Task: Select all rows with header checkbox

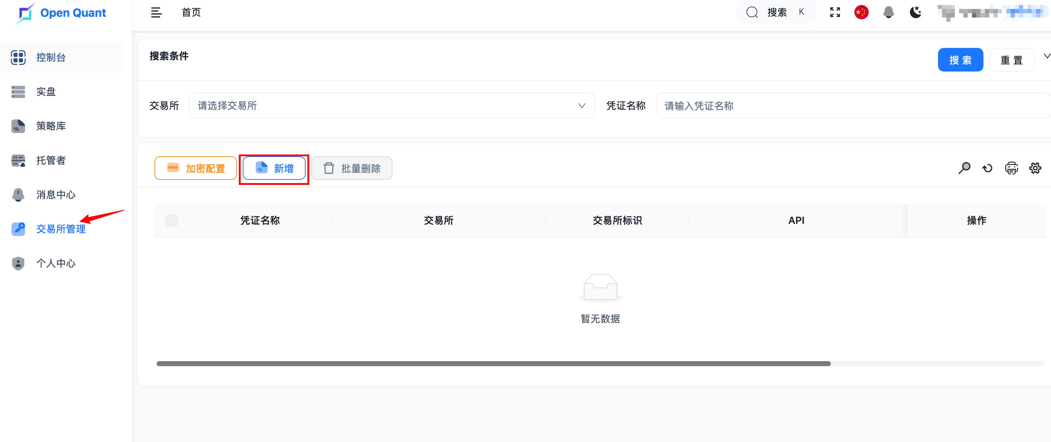Action: 172,220
